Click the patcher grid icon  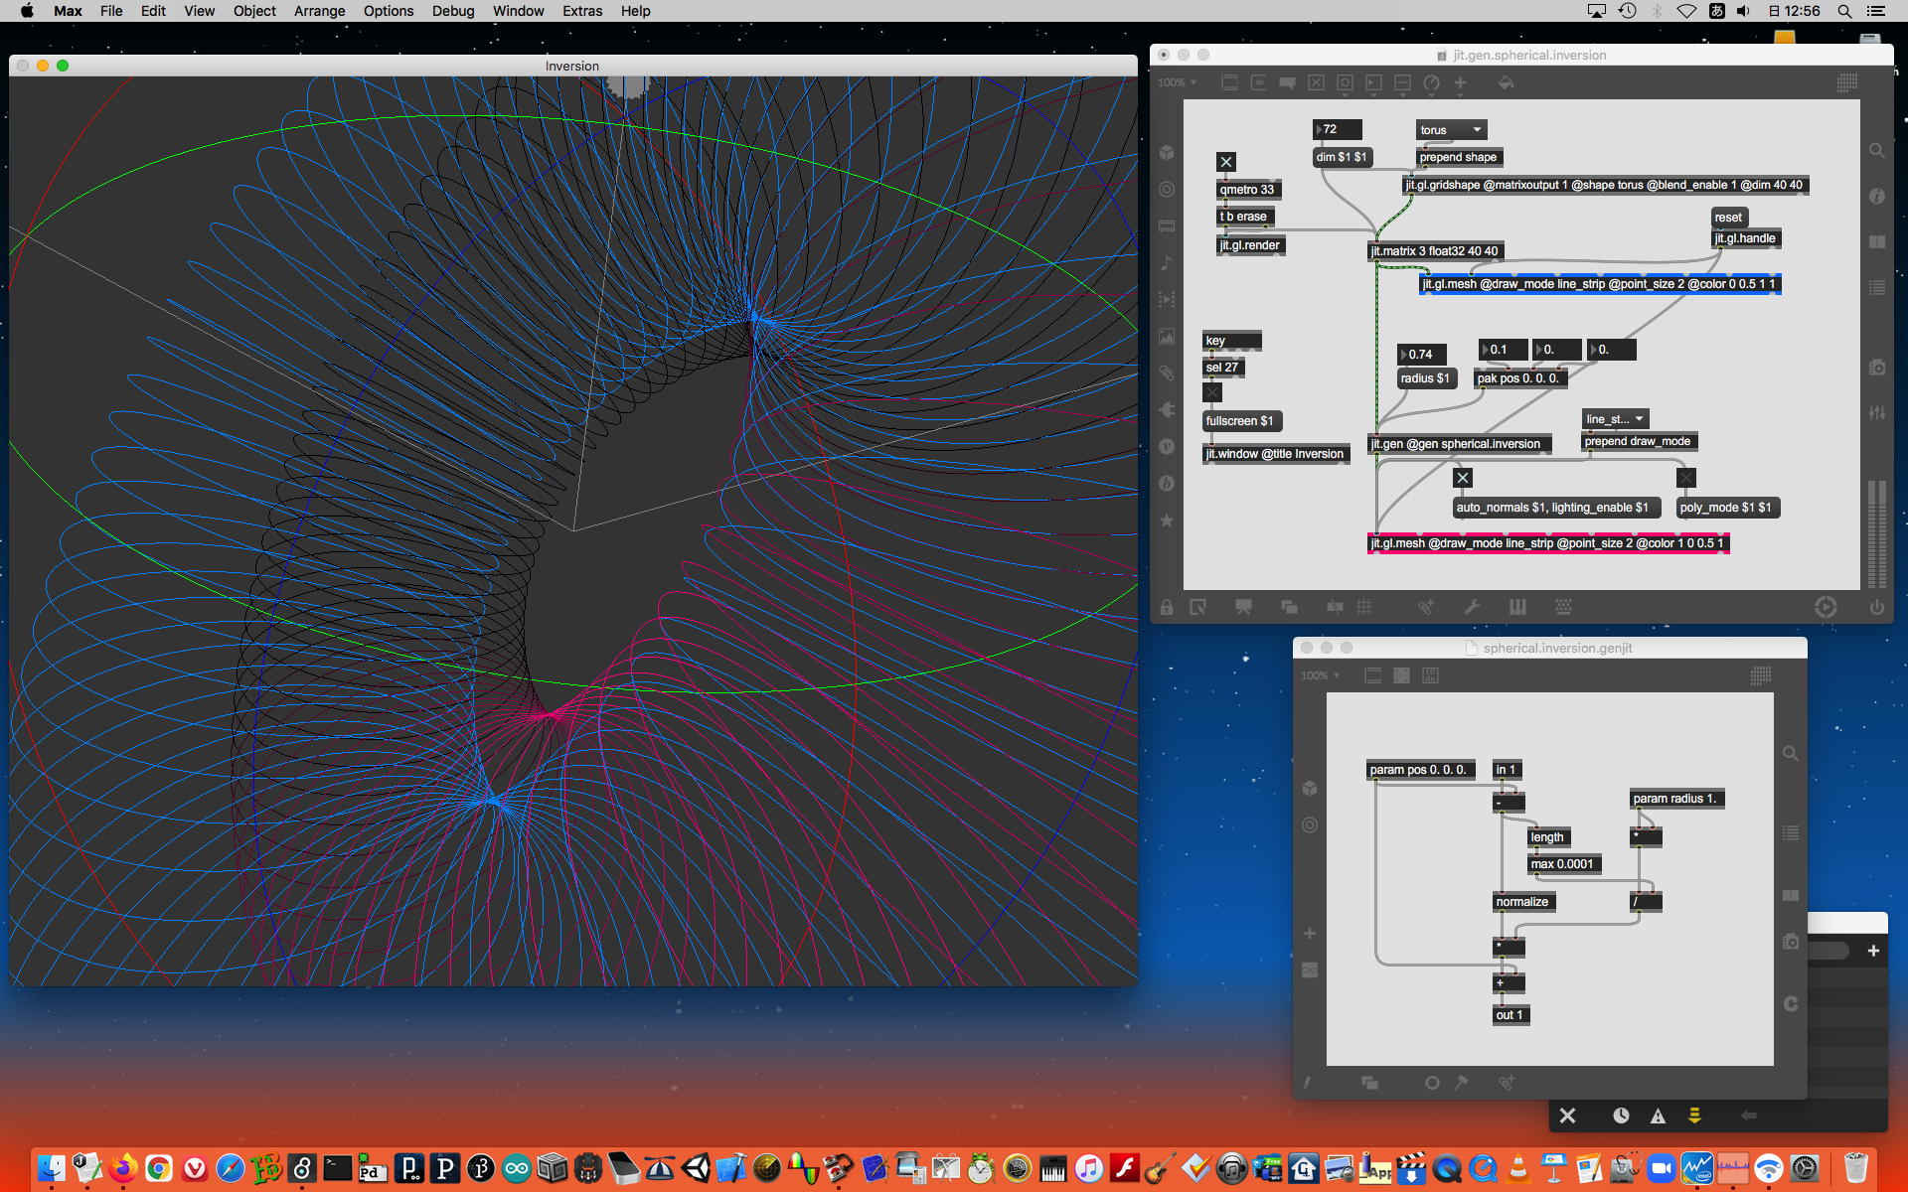point(1364,607)
